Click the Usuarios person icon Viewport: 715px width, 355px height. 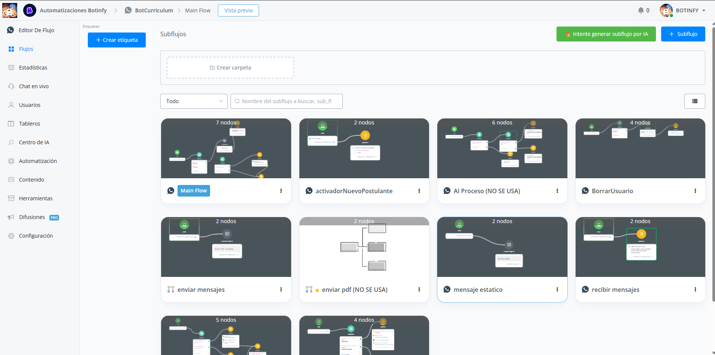click(x=11, y=105)
